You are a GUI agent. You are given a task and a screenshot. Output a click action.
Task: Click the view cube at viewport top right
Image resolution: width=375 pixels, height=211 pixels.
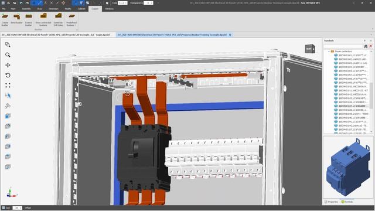(x=310, y=49)
